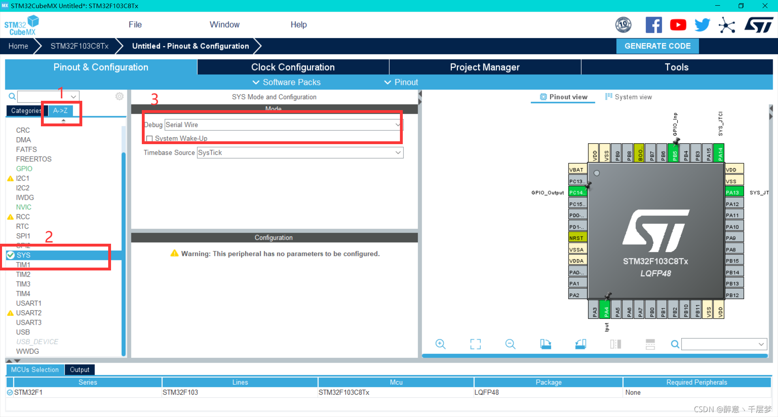Select FREERTOS in the peripheral list
Viewport: 778px width, 417px height.
[34, 159]
